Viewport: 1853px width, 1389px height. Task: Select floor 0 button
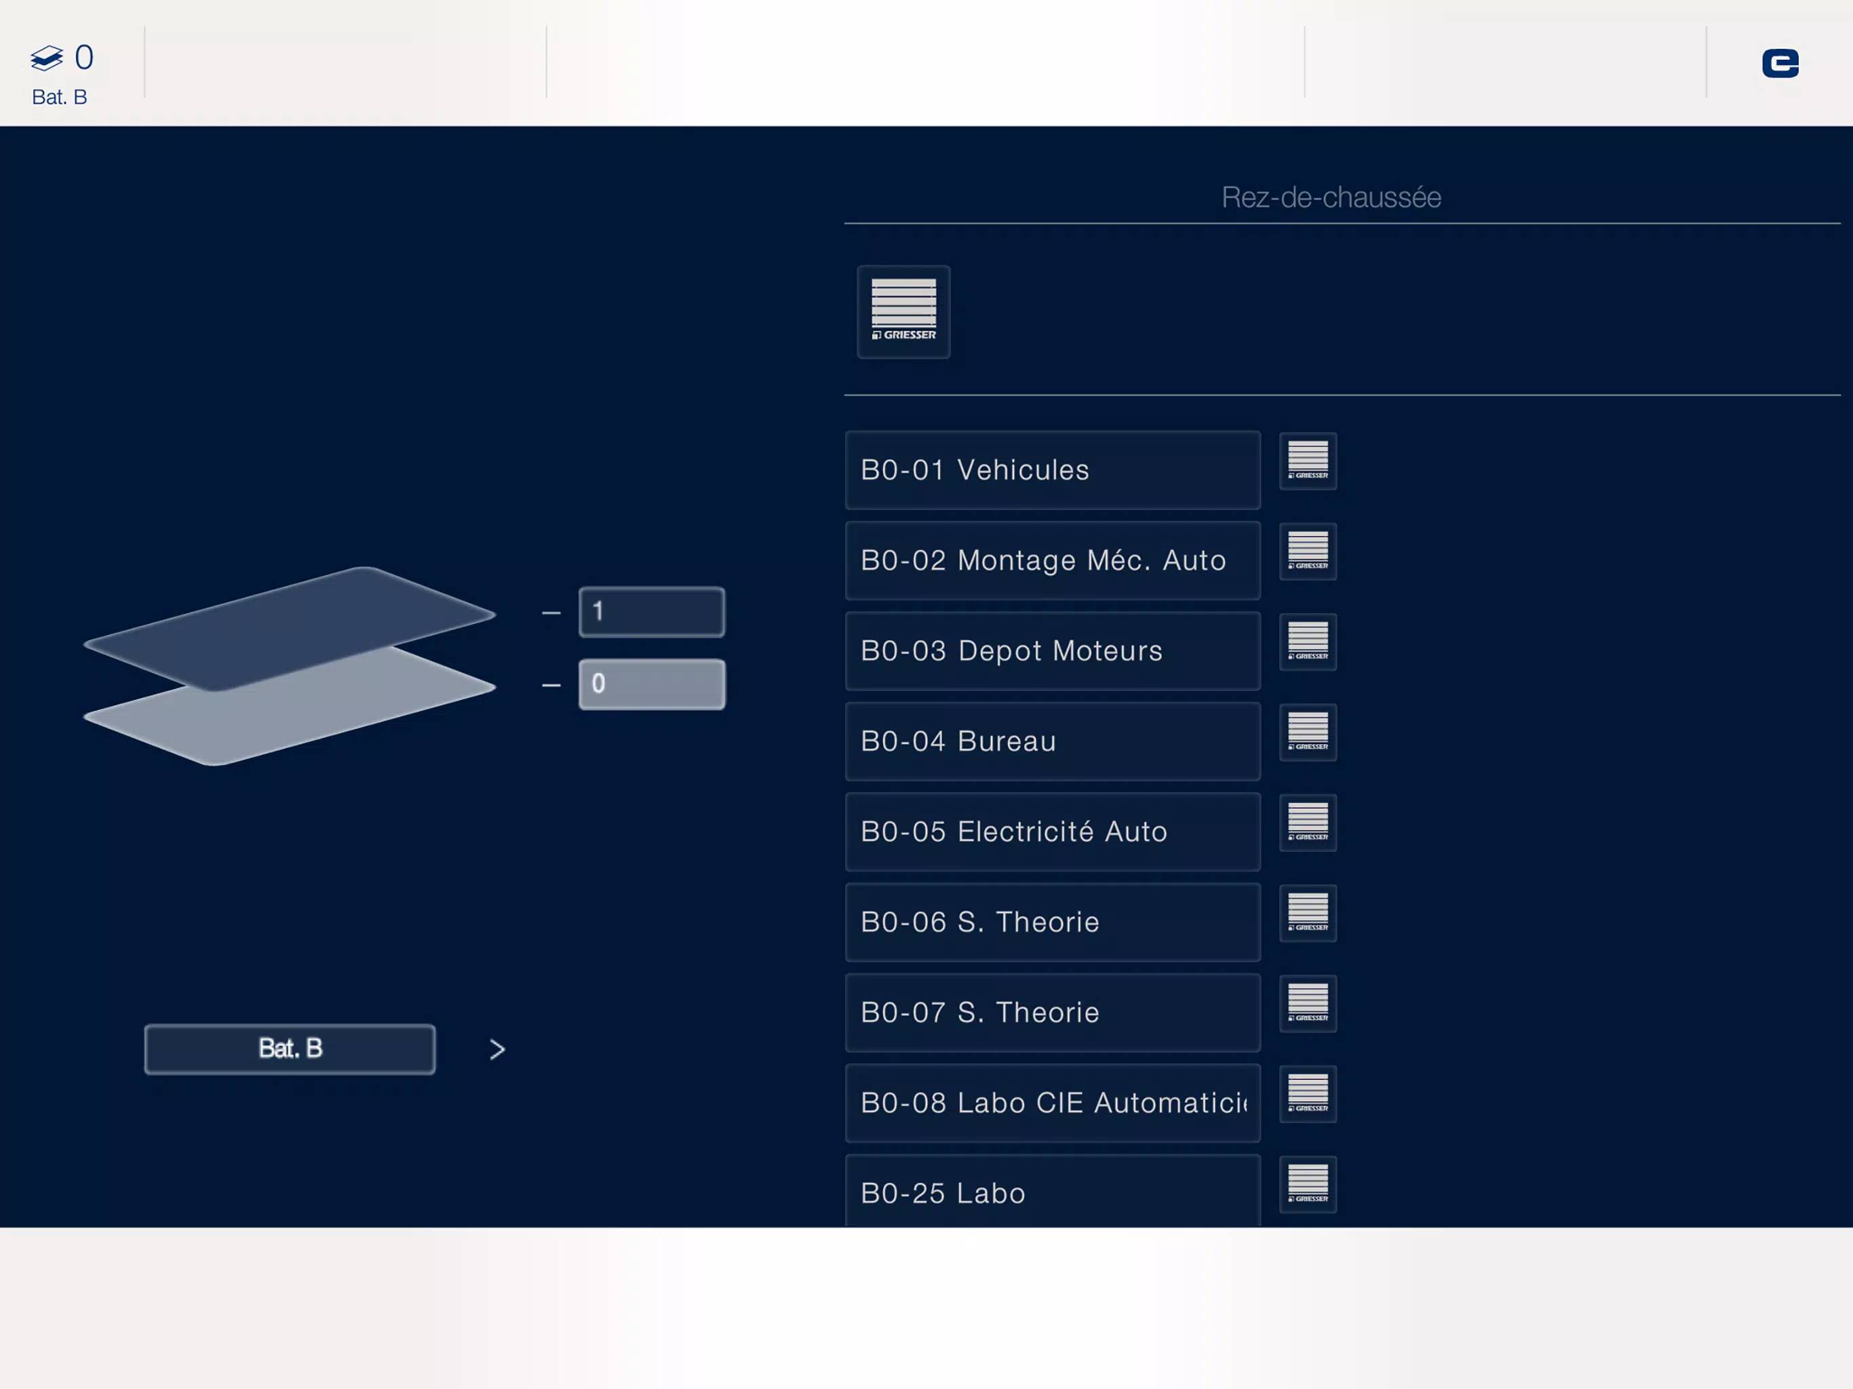tap(652, 684)
